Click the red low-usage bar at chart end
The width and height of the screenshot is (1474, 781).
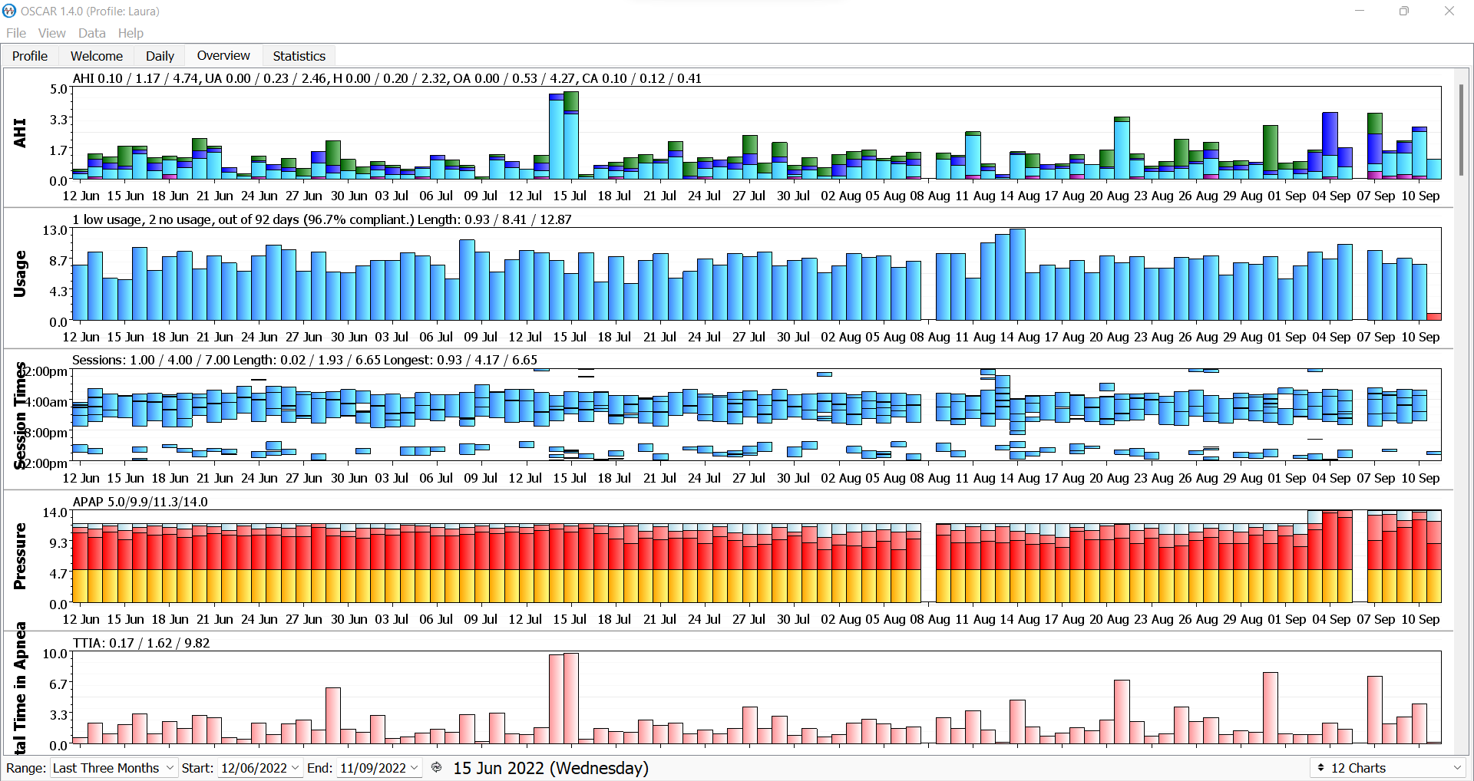click(1433, 316)
